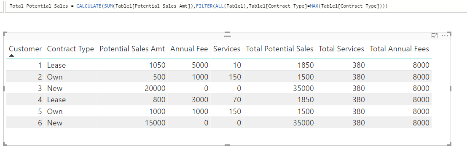The image size is (467, 157).
Task: Sort by Potential Sales Amt header
Action: (132, 49)
